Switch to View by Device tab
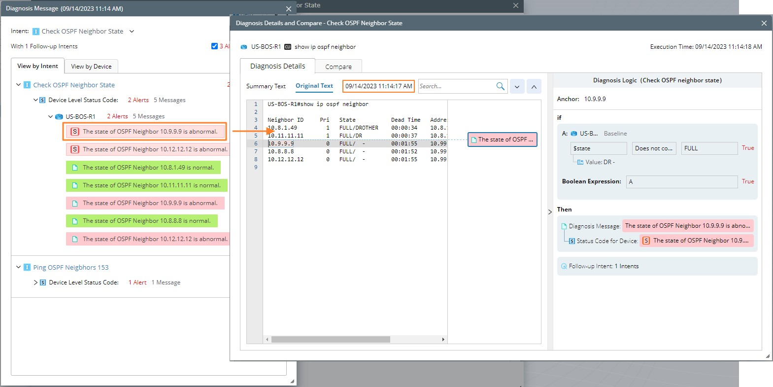 91,67
